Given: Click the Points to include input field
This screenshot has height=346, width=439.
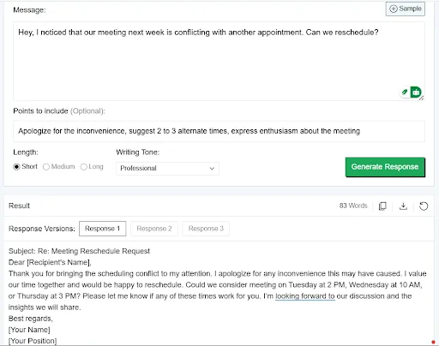Looking at the screenshot, I should 219,131.
